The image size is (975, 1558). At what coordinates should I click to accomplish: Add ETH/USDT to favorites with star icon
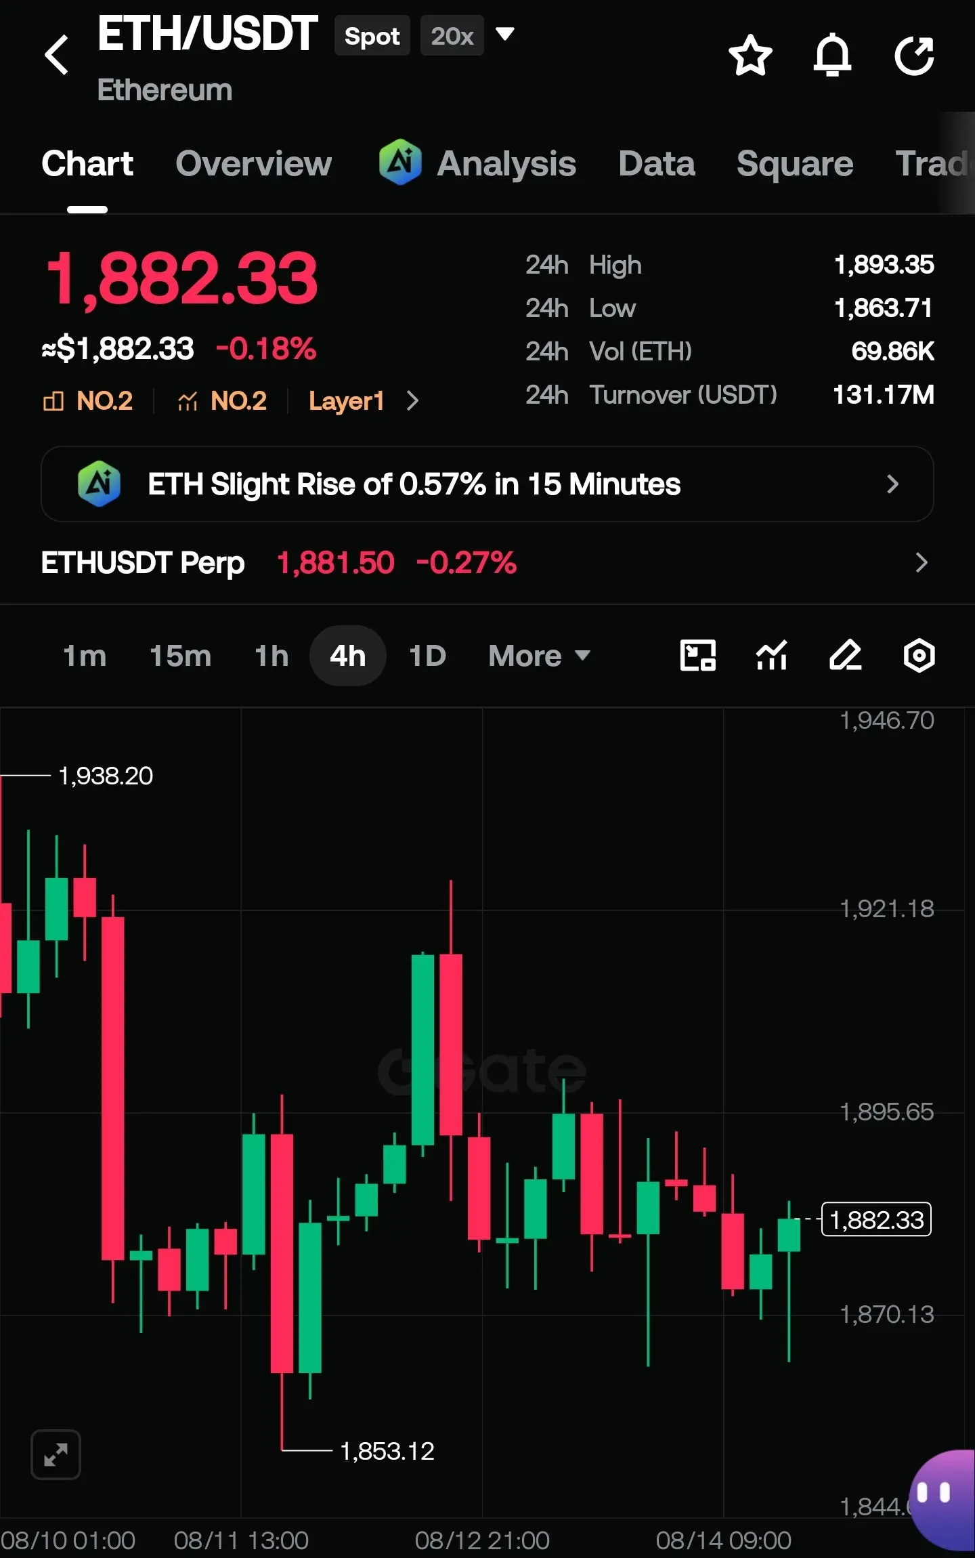(750, 55)
